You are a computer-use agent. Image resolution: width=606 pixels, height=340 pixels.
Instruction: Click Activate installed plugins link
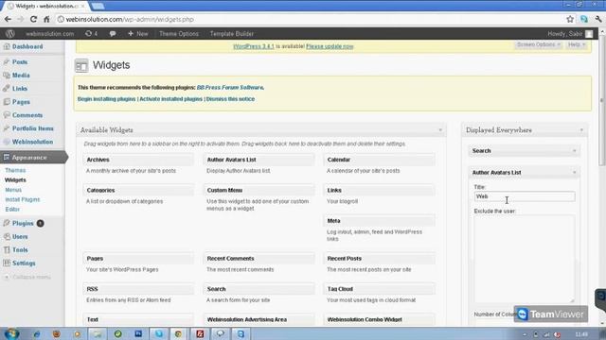170,99
